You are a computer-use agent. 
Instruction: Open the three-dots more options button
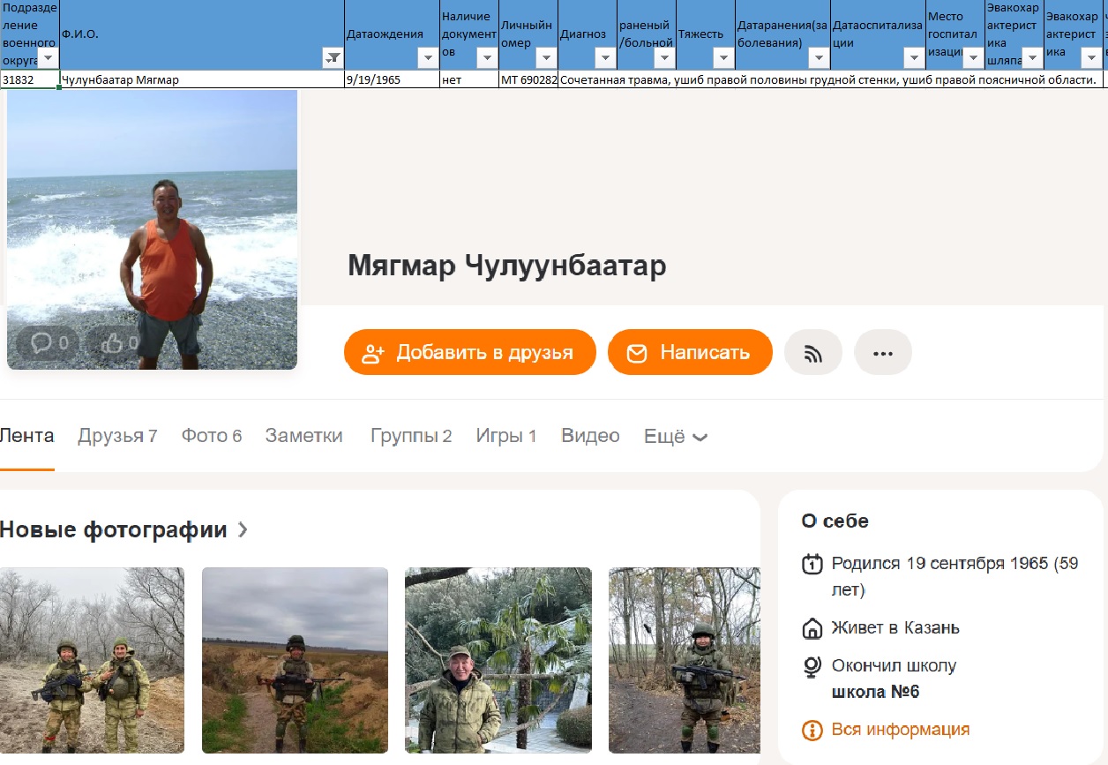(x=882, y=353)
